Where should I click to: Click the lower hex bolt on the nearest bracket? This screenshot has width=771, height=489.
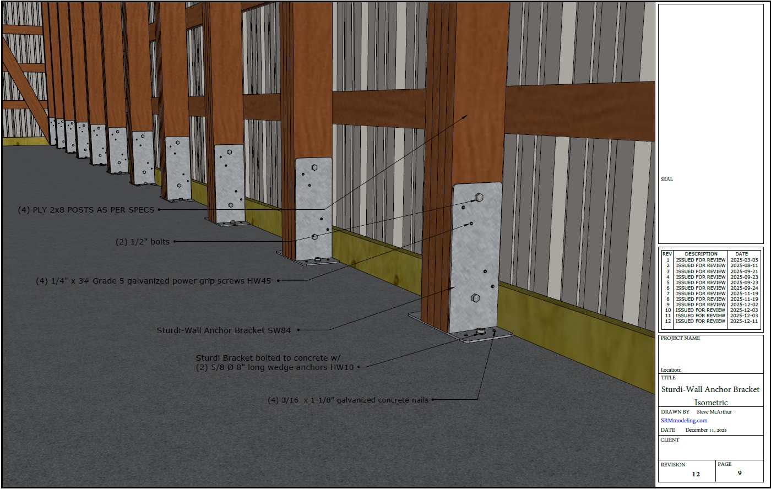[475, 298]
